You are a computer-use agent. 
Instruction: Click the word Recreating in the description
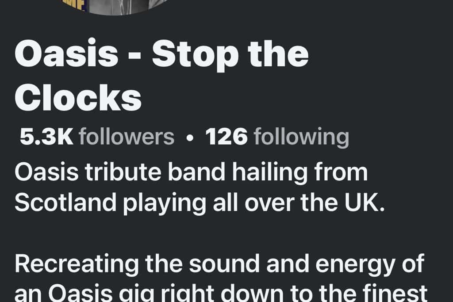77,264
